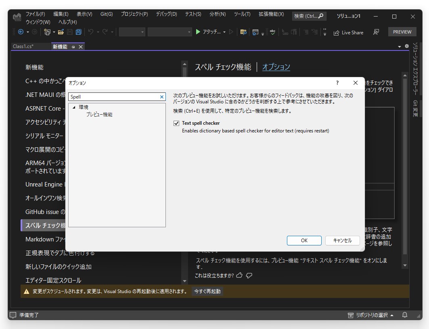Click the Save All icon
Viewport: 429px width, 329px height.
tap(78, 32)
